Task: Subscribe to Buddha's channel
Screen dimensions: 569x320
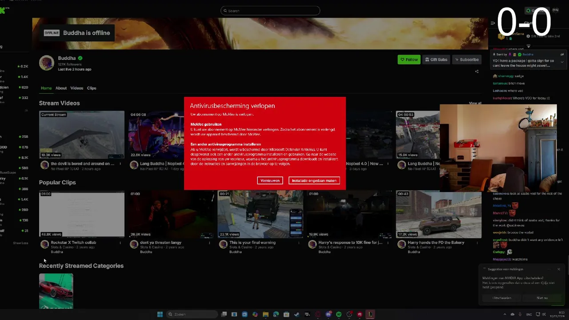Action: point(467,60)
